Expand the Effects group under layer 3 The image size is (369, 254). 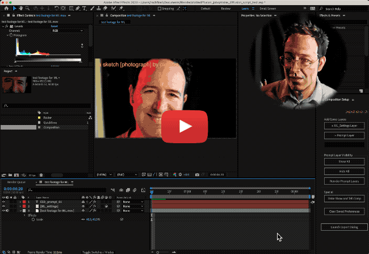[x=24, y=215]
